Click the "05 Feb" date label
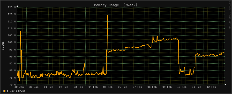Screen dimensions: 232x94 (108, 87)
